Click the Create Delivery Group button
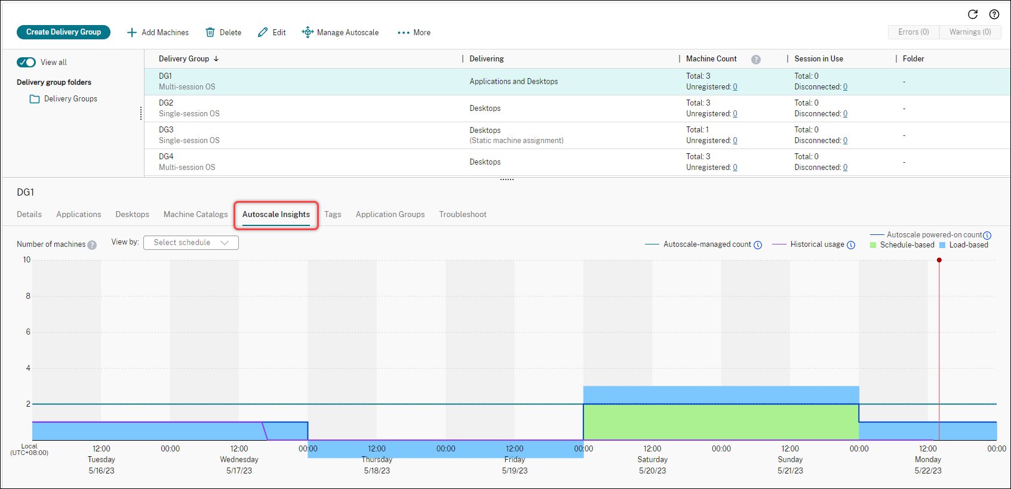Screen dimensions: 1011x489 tap(63, 32)
